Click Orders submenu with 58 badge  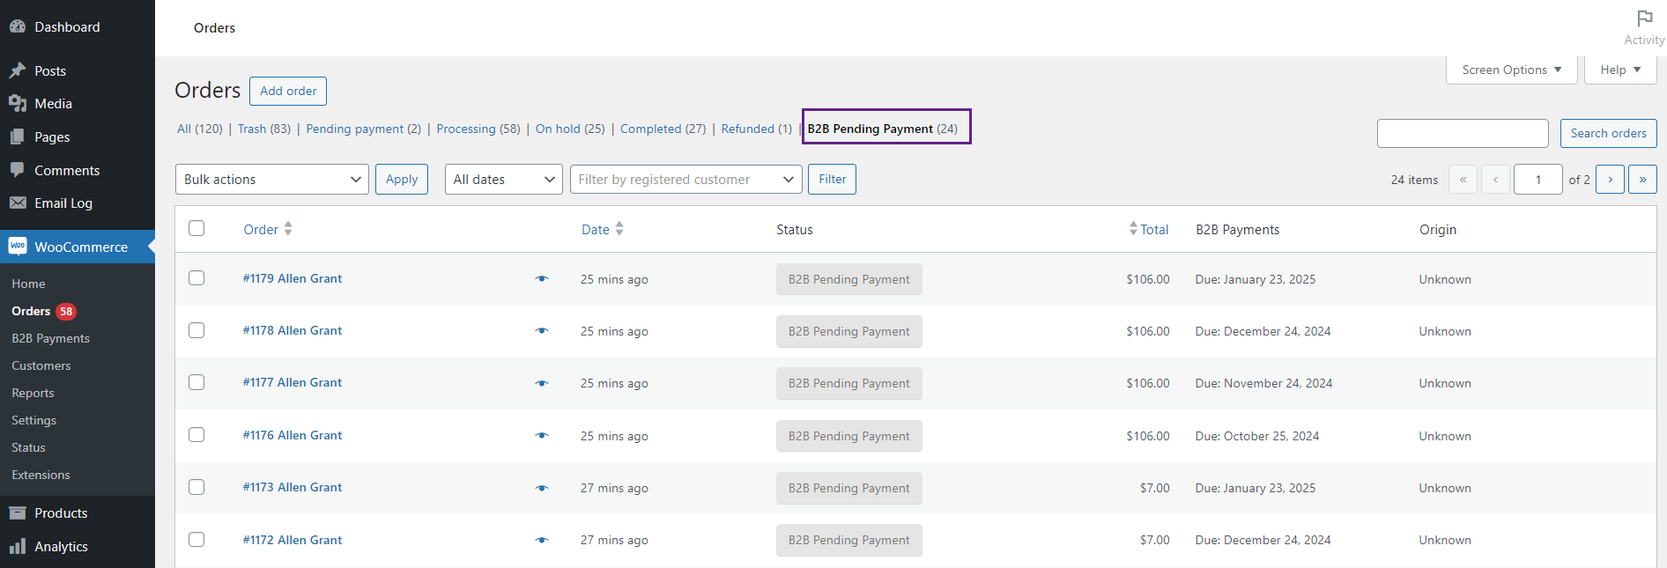tap(44, 311)
